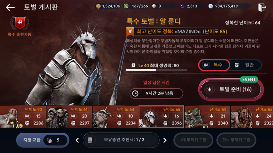This screenshot has width=273, height=153.
Task: Tap the silver coin currency icon
Action: pyautogui.click(x=211, y=6)
